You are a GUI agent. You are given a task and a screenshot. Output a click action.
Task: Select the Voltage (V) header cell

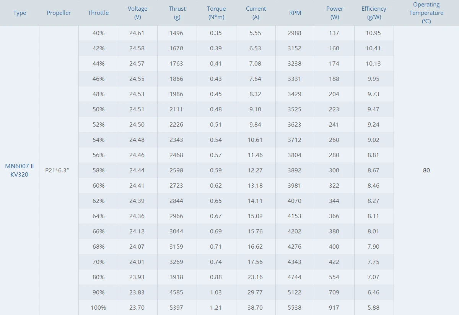[137, 13]
